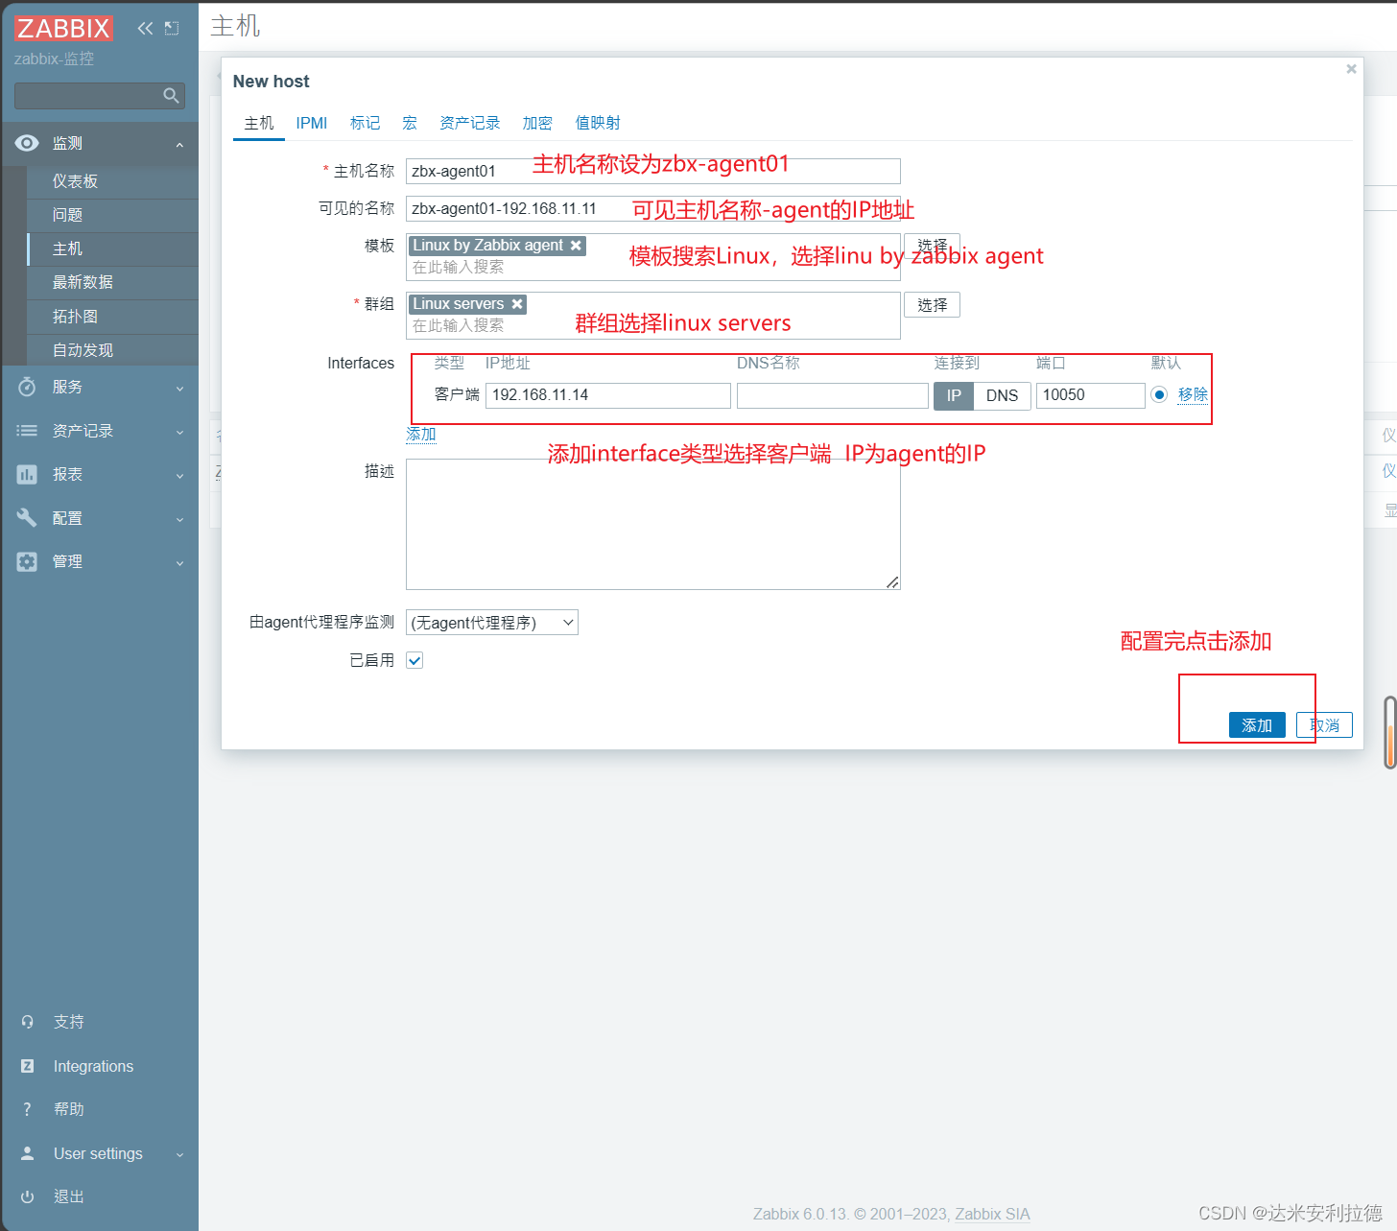Screen dimensions: 1397x1231
Task: Click the 添加 button to create host
Action: pos(1257,725)
